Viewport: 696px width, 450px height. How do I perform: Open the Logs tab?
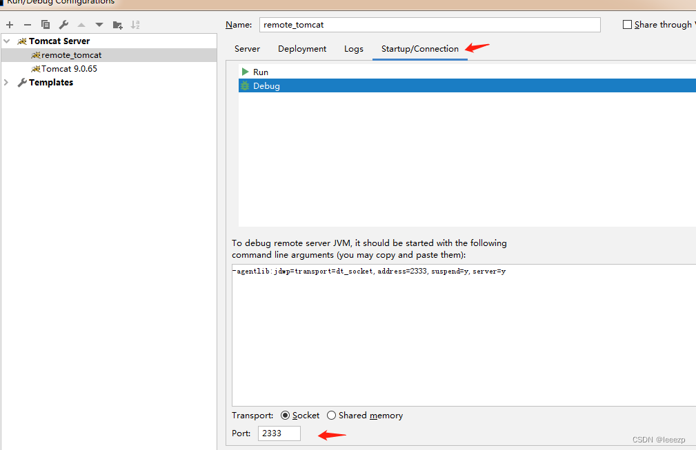[x=354, y=49]
